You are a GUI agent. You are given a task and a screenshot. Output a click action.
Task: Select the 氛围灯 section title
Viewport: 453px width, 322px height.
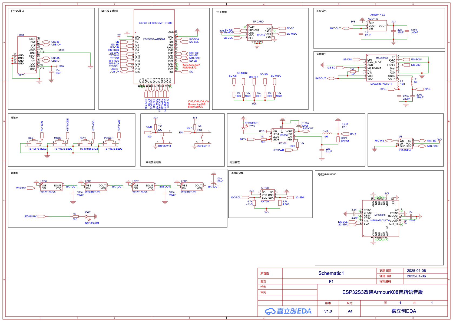coord(14,173)
